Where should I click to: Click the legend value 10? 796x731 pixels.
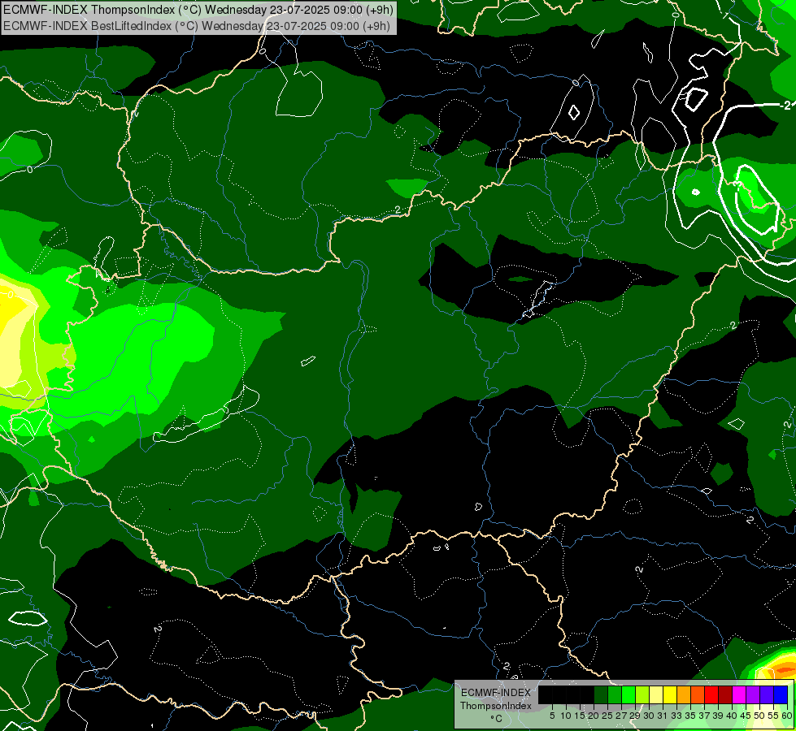click(x=566, y=716)
